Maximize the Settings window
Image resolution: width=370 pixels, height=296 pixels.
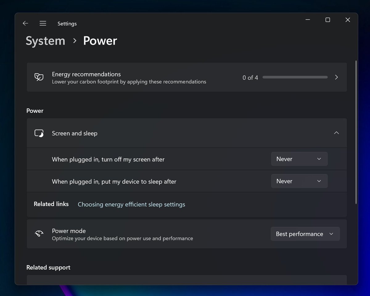(x=328, y=20)
